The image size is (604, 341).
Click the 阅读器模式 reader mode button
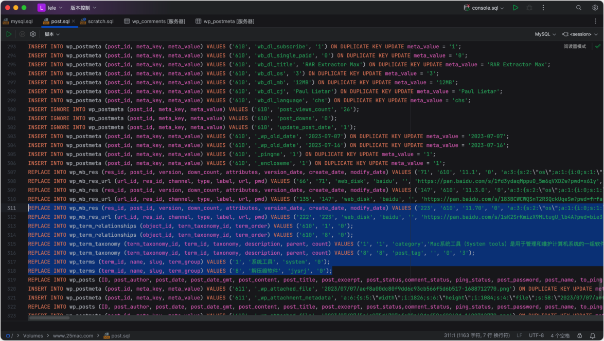pos(575,47)
